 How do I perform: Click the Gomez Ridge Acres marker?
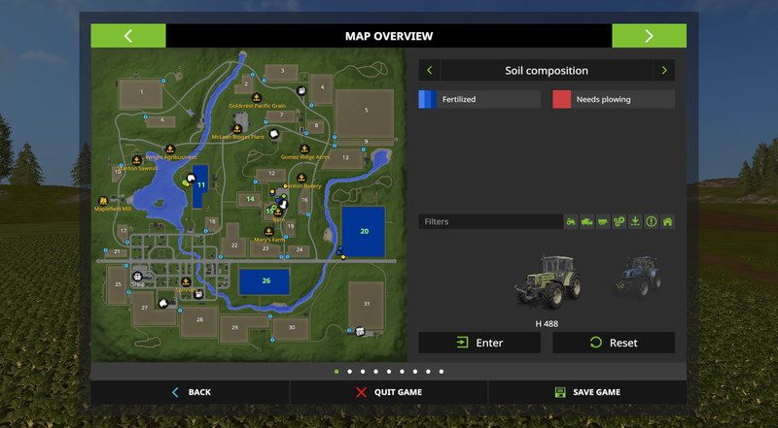tap(303, 148)
